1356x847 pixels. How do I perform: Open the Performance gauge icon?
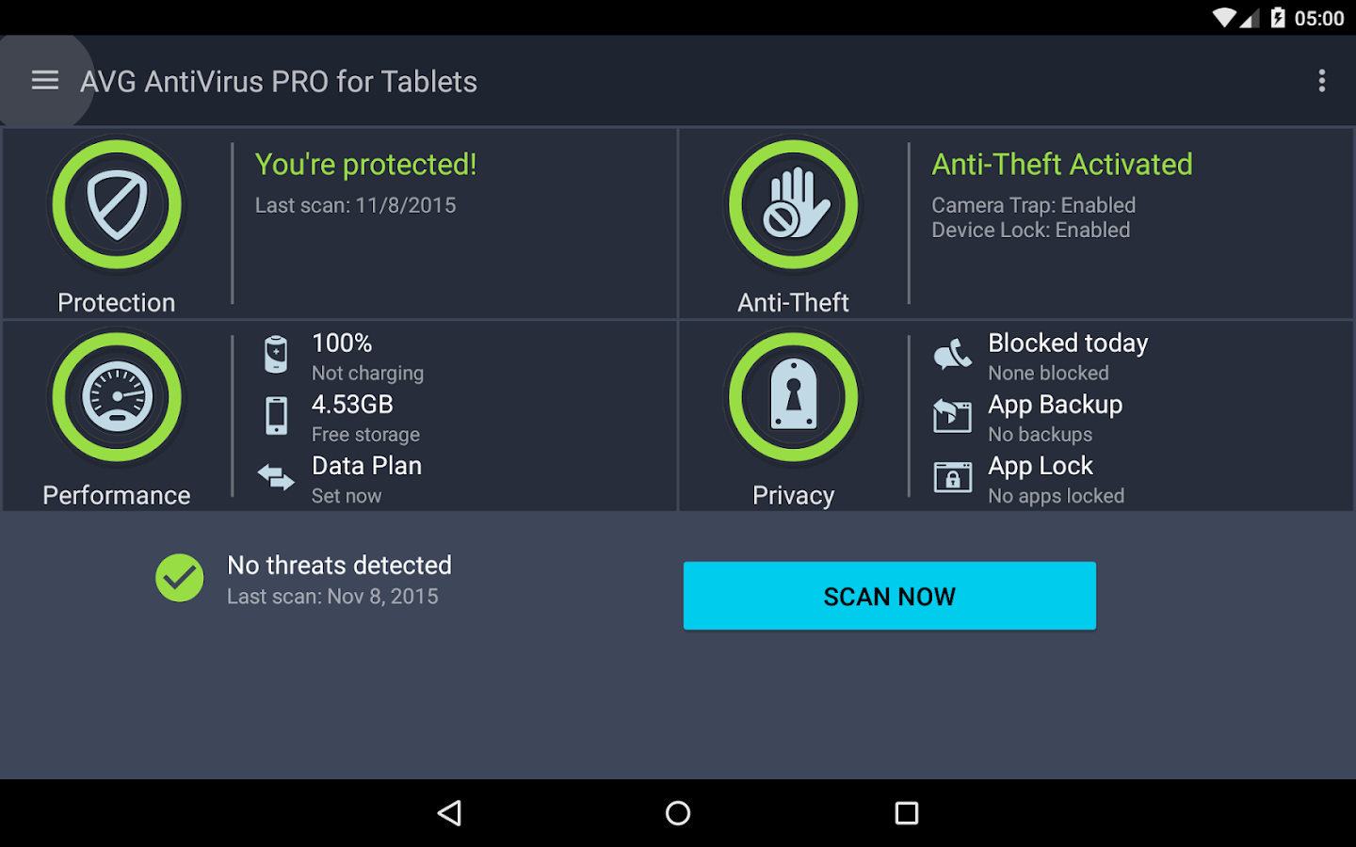point(117,397)
